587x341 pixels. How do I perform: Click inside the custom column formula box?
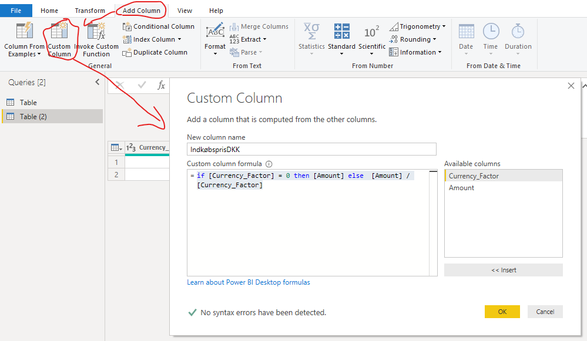tap(308, 223)
